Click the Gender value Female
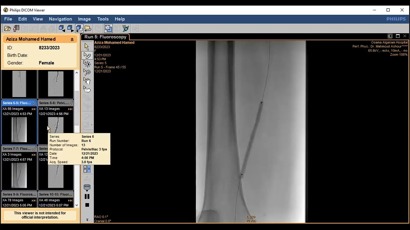Screen dimensions: 410x230 pyautogui.click(x=46, y=63)
